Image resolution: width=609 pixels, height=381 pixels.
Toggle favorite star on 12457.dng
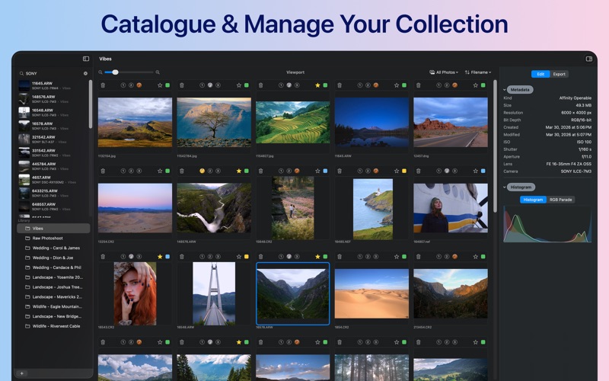click(x=475, y=85)
